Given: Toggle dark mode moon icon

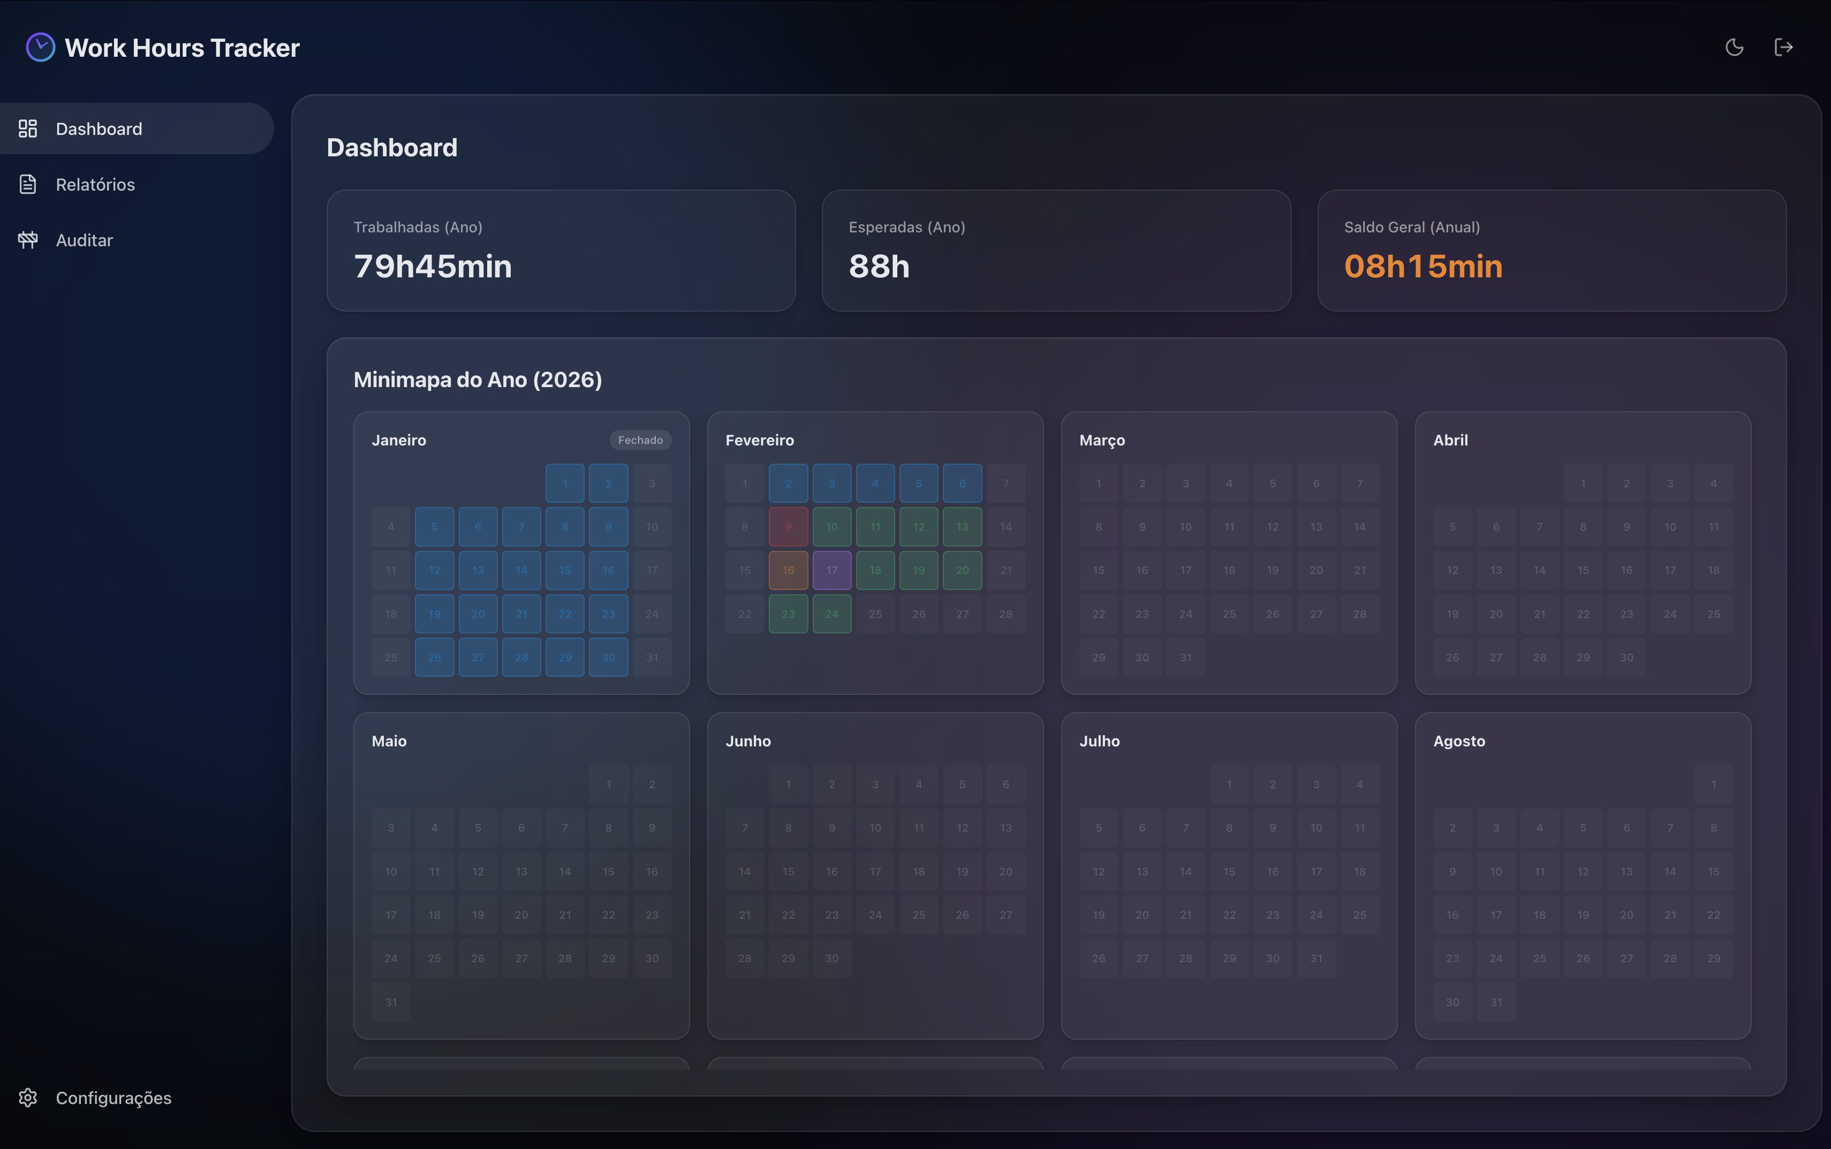Looking at the screenshot, I should point(1734,47).
